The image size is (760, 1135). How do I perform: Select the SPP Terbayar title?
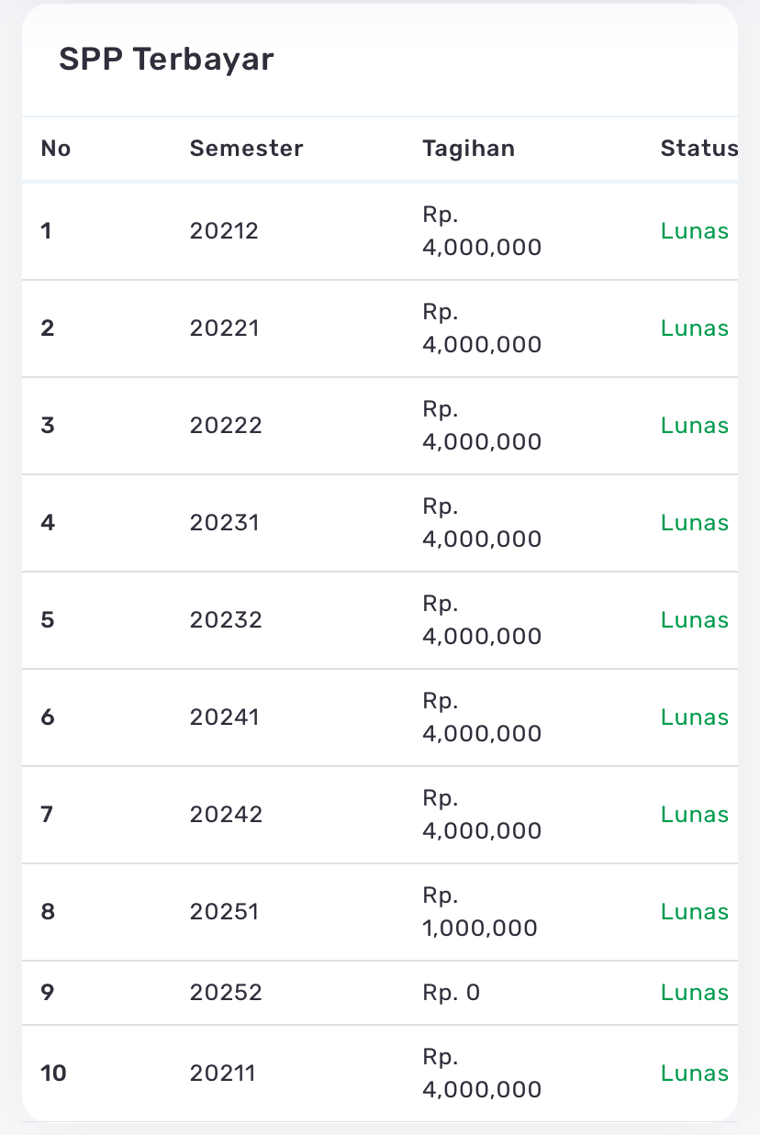[x=166, y=60]
